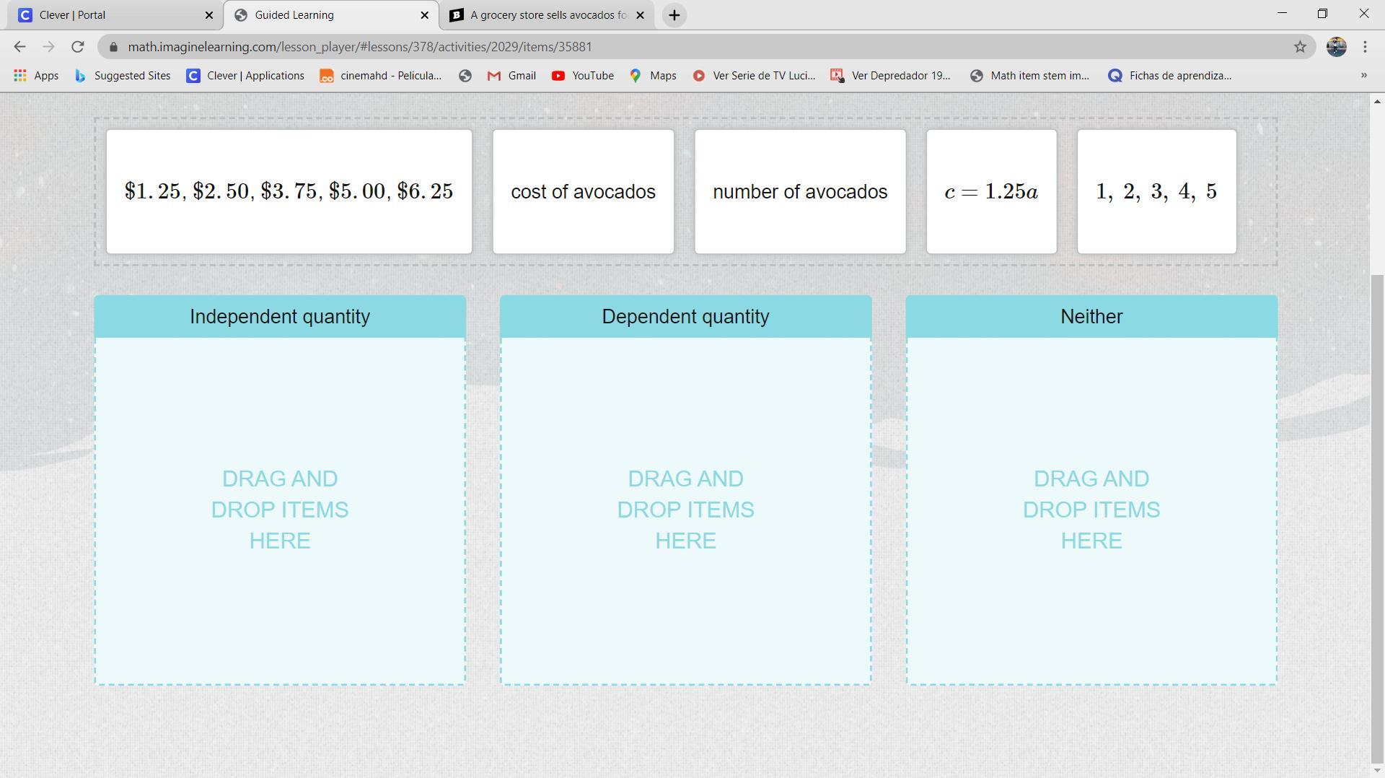The height and width of the screenshot is (778, 1385).
Task: Click the unnamed globe bookmark icon
Action: click(x=465, y=76)
